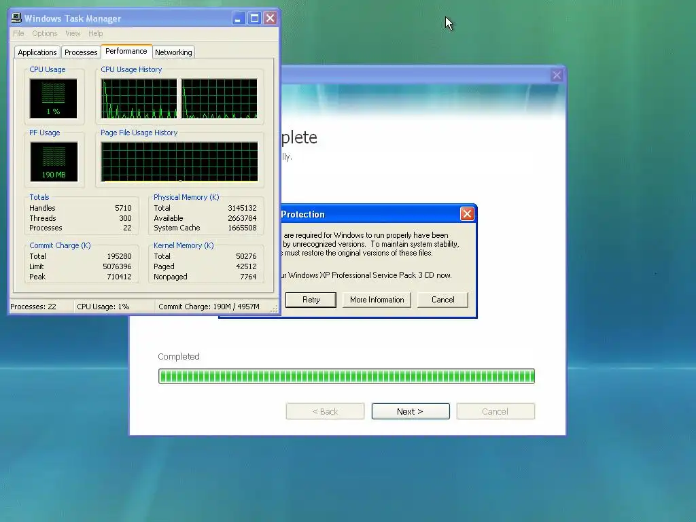
Task: Open the File menu in Task Manager
Action: click(x=18, y=33)
